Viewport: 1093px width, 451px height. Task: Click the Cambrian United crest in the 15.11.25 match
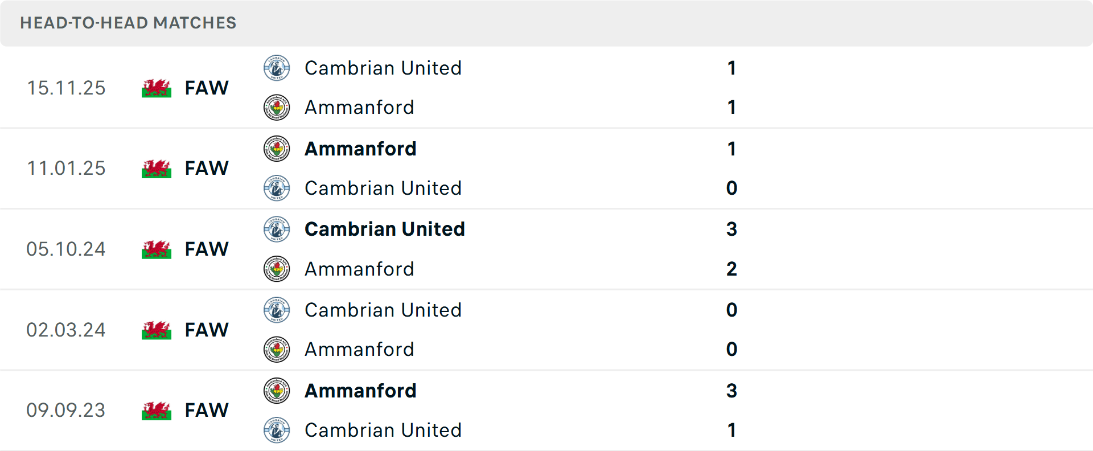point(277,68)
